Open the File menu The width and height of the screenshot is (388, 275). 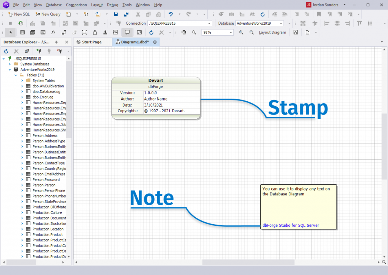[x=16, y=5]
